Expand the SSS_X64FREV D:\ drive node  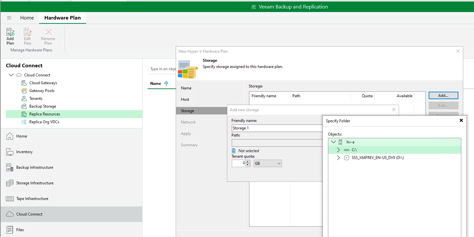(x=338, y=158)
